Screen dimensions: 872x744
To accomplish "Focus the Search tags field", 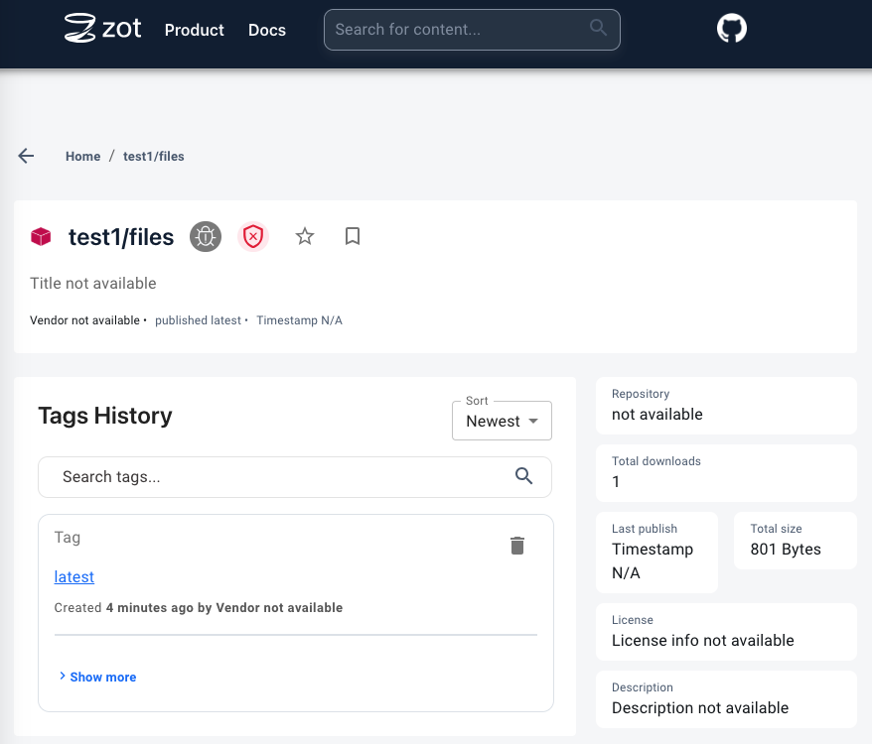I will pos(295,477).
